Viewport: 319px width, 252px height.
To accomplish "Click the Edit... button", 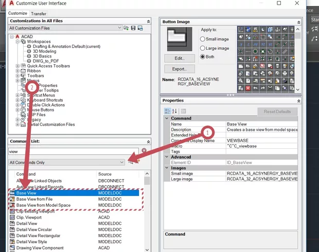I will (179, 58).
